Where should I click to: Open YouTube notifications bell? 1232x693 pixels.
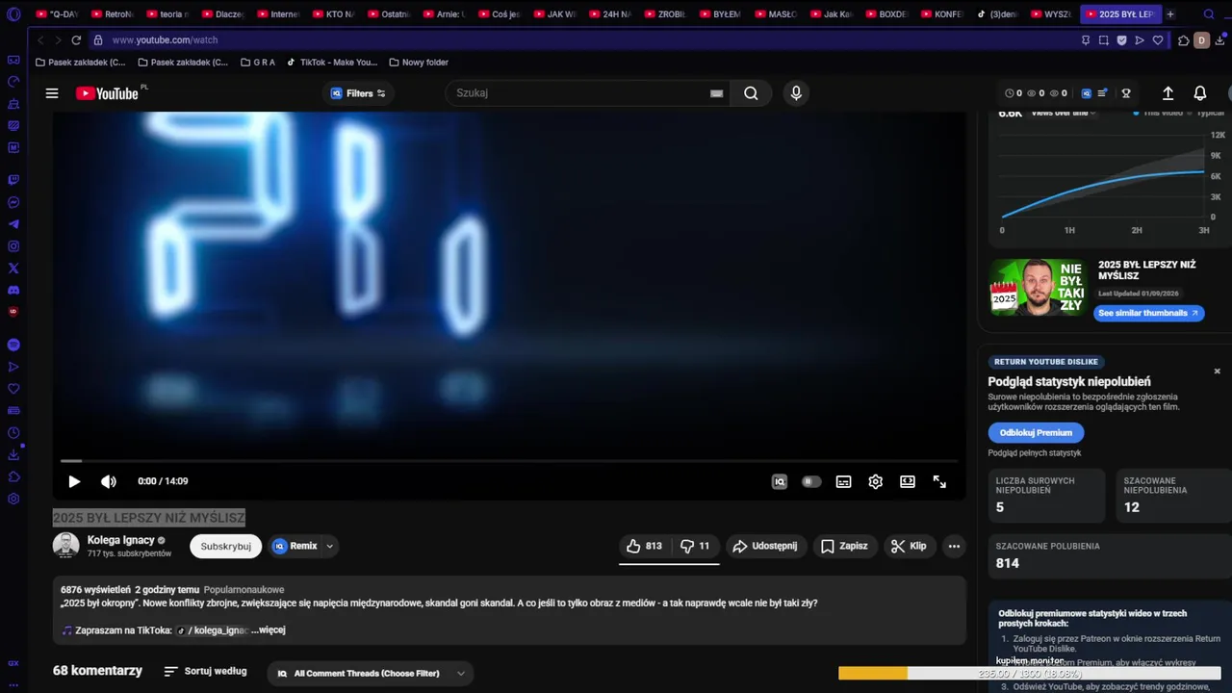(x=1200, y=93)
